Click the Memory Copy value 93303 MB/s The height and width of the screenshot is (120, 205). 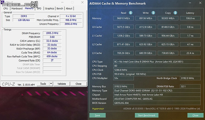click(168, 18)
